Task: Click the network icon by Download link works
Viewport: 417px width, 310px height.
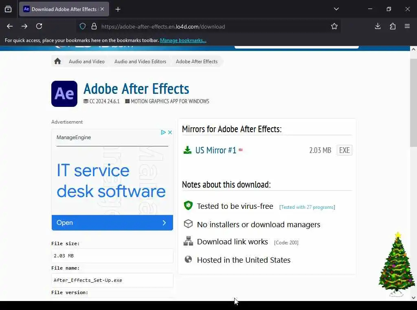Action: 188,241
